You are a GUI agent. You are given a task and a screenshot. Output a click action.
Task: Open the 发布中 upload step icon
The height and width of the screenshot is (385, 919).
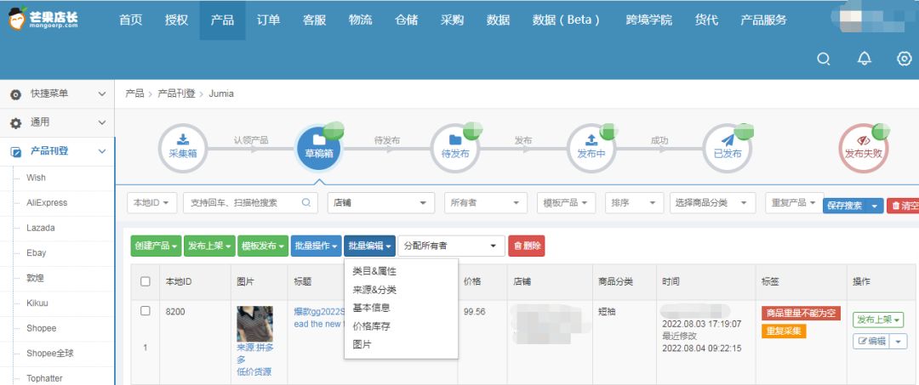pyautogui.click(x=591, y=146)
